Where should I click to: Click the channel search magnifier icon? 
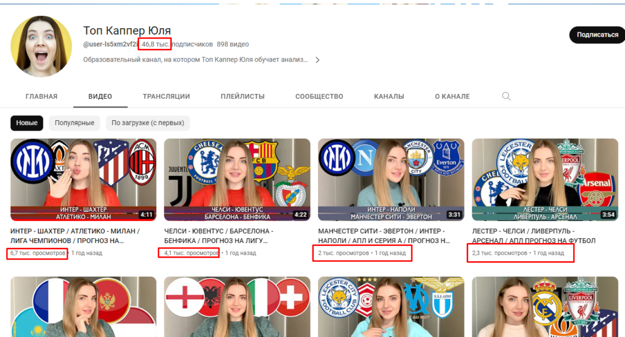tap(506, 96)
